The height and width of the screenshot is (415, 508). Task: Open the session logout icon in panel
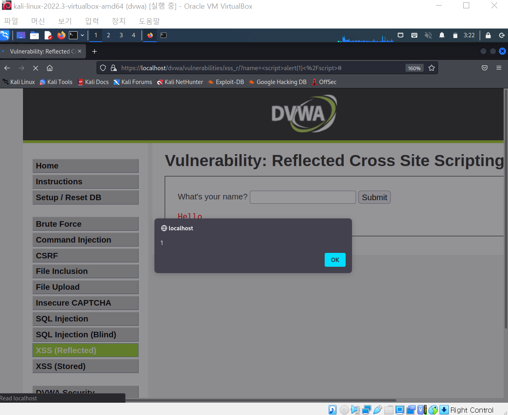(x=502, y=35)
